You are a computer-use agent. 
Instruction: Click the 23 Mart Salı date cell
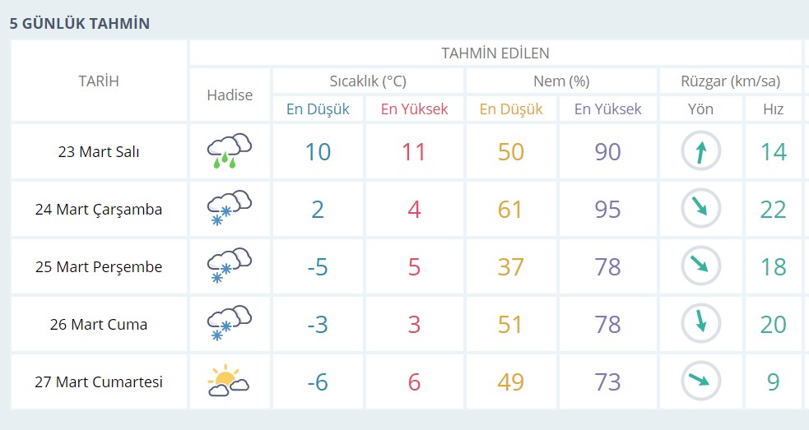click(x=99, y=152)
